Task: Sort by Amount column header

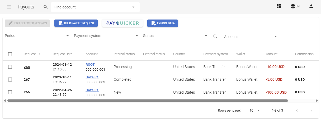Action: [x=272, y=54]
